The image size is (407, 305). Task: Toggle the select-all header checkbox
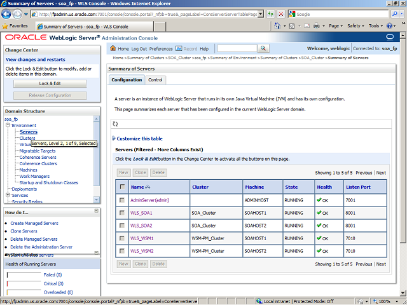121,187
